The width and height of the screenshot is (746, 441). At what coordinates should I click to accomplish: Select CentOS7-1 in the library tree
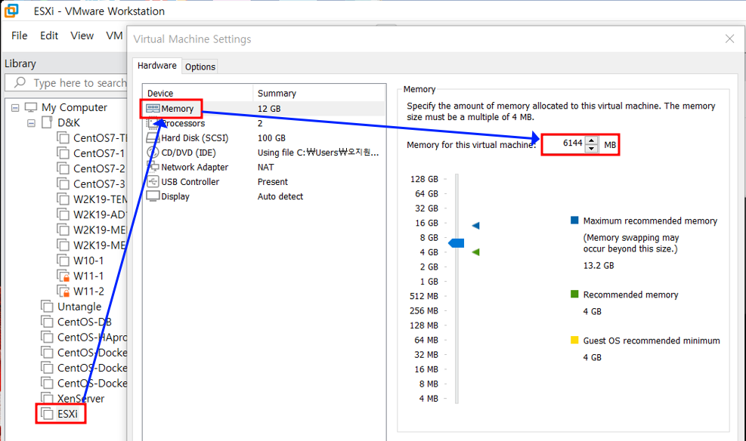click(99, 153)
